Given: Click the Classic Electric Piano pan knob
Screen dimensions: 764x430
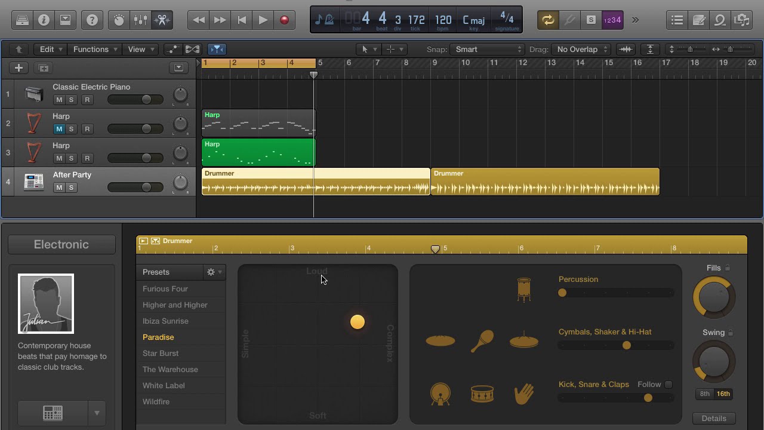Looking at the screenshot, I should tap(180, 94).
